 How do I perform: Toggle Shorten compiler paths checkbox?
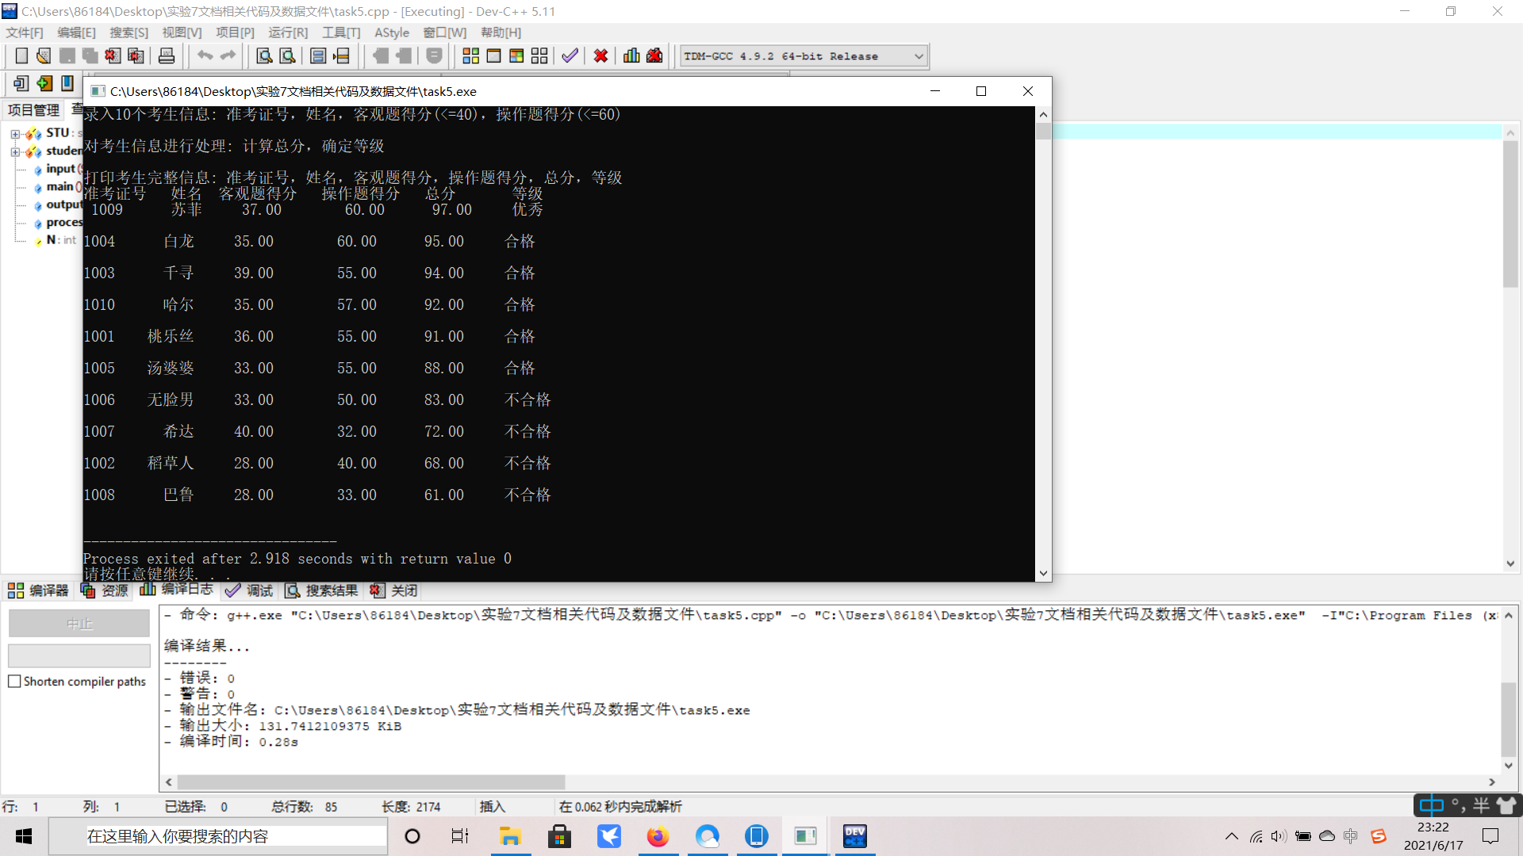pyautogui.click(x=14, y=682)
